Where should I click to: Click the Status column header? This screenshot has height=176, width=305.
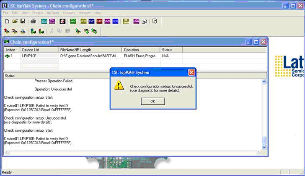point(171,50)
